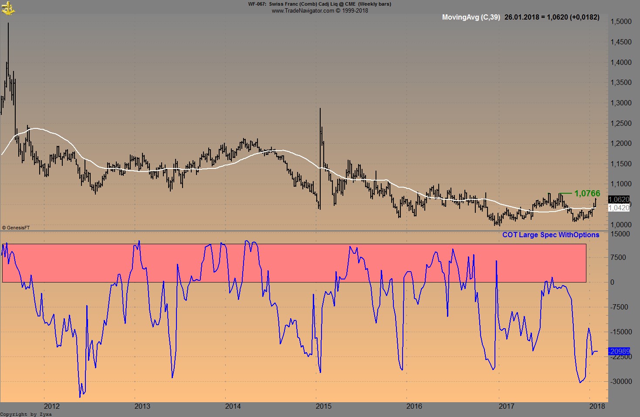Click the -7500 label on the COT axis

pos(619,307)
